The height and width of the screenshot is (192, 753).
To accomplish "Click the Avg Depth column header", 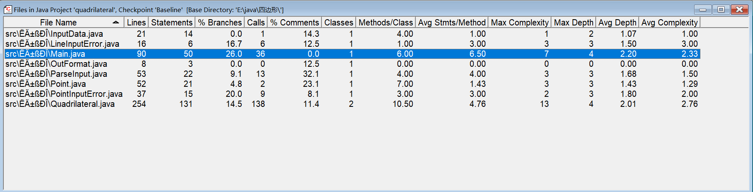I will [617, 23].
